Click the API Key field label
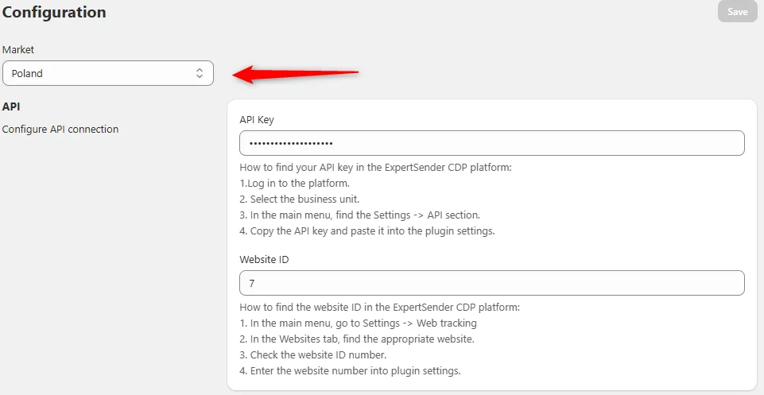Image resolution: width=764 pixels, height=395 pixels. (x=257, y=120)
